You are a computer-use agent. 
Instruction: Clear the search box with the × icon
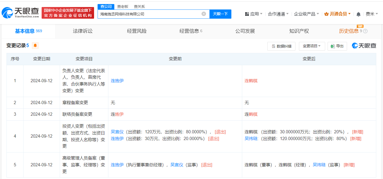pos(204,14)
